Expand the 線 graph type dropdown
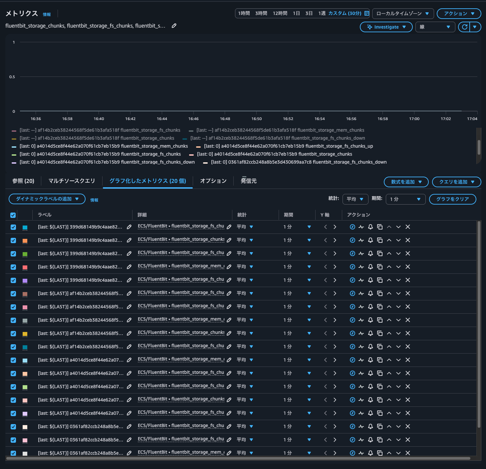Image resolution: width=486 pixels, height=469 pixels. click(x=435, y=27)
